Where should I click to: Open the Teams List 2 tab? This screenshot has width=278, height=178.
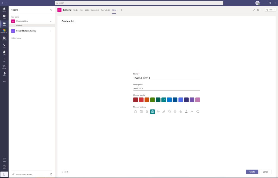[105, 10]
